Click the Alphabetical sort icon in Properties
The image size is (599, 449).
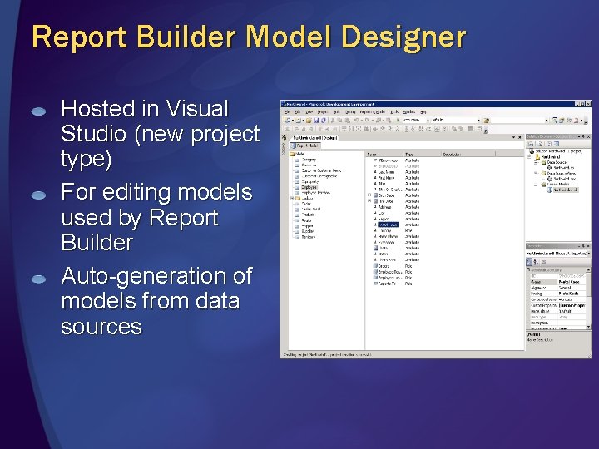click(x=536, y=262)
